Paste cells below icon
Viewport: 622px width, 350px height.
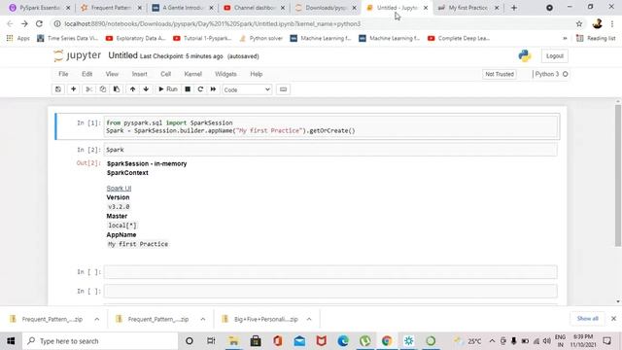tap(117, 89)
